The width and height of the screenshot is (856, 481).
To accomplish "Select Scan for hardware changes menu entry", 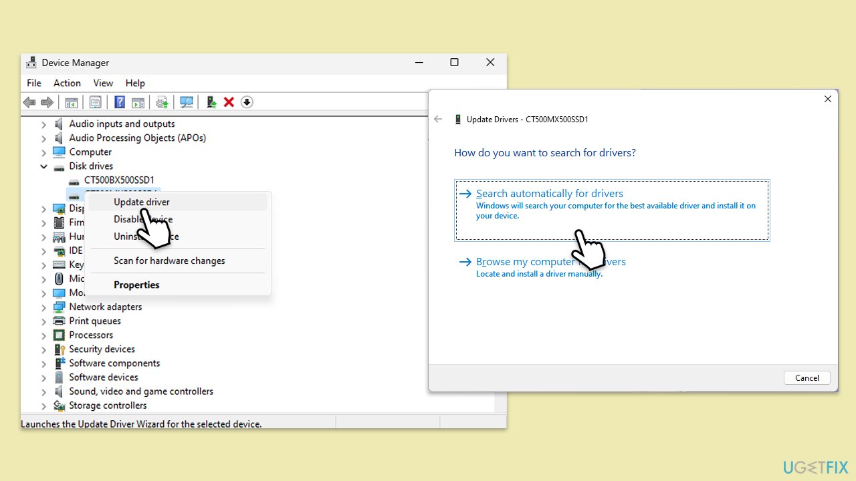I will pyautogui.click(x=169, y=261).
